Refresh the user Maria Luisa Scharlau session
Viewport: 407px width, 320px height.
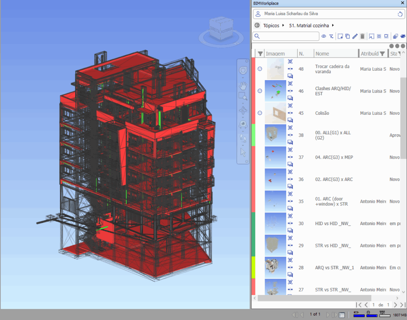[400, 14]
